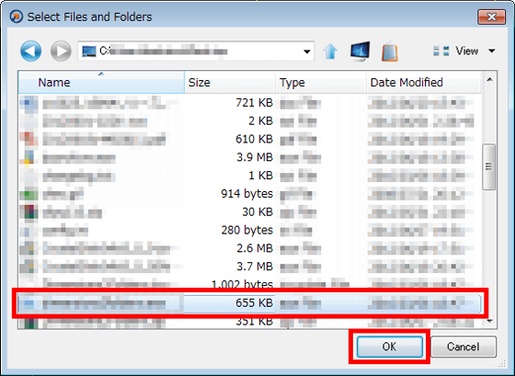Go up one folder level
Viewport: 515px width, 376px height.
330,51
